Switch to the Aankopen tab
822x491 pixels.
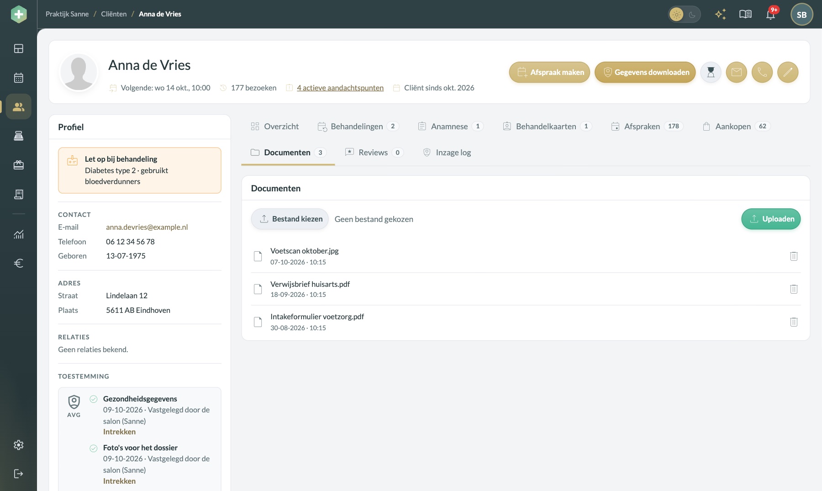(736, 127)
